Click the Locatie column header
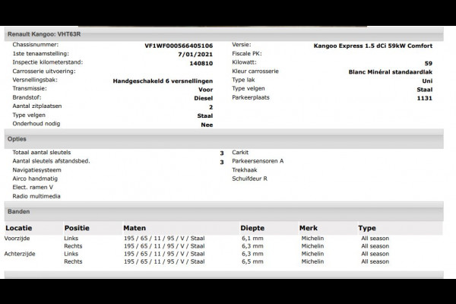The width and height of the screenshot is (456, 304). [18, 227]
